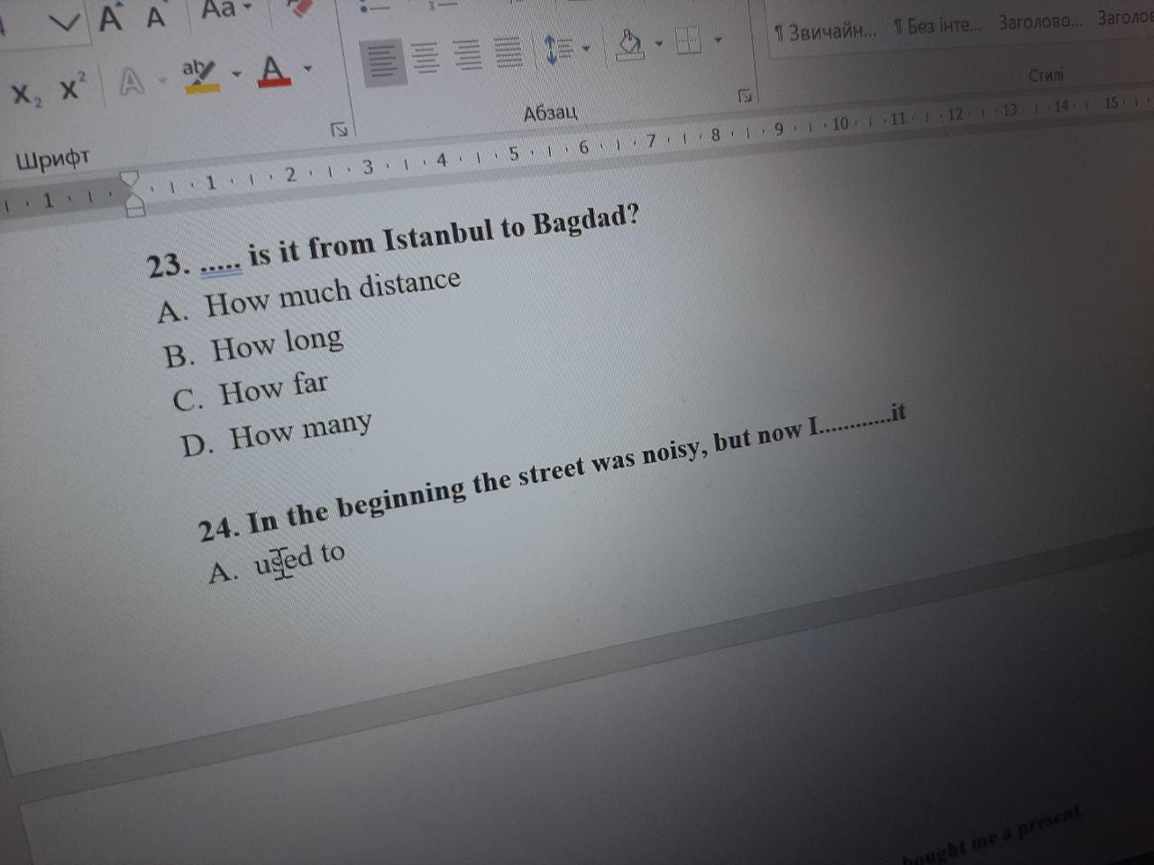Click ruler mark 5
The image size is (1154, 865).
tap(513, 154)
